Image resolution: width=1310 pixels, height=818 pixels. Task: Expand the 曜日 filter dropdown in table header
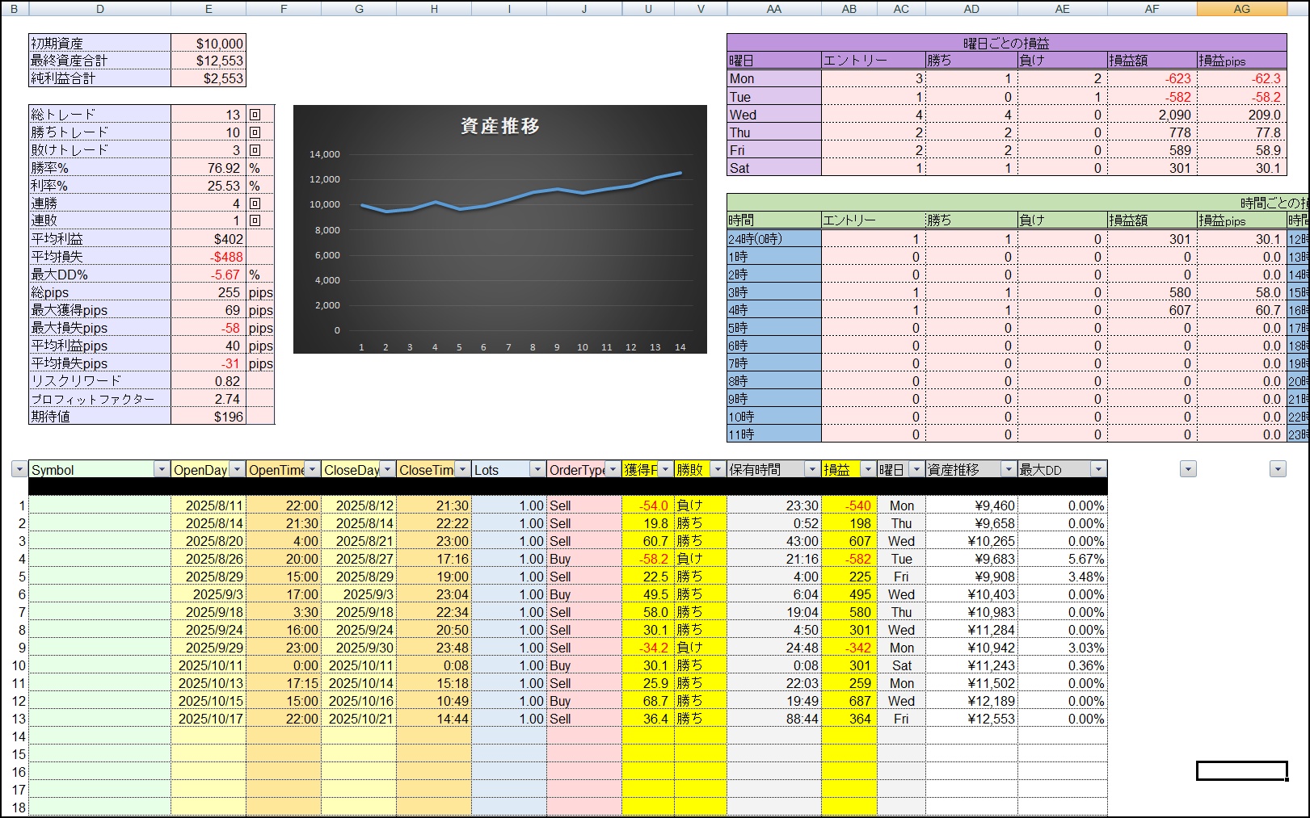(916, 470)
